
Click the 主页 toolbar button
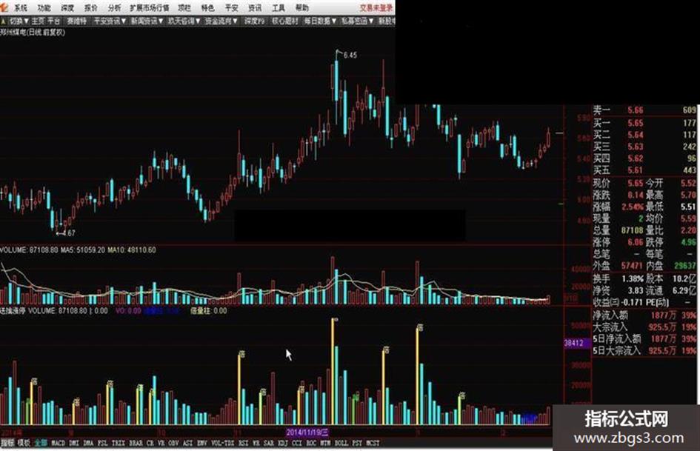pyautogui.click(x=38, y=21)
